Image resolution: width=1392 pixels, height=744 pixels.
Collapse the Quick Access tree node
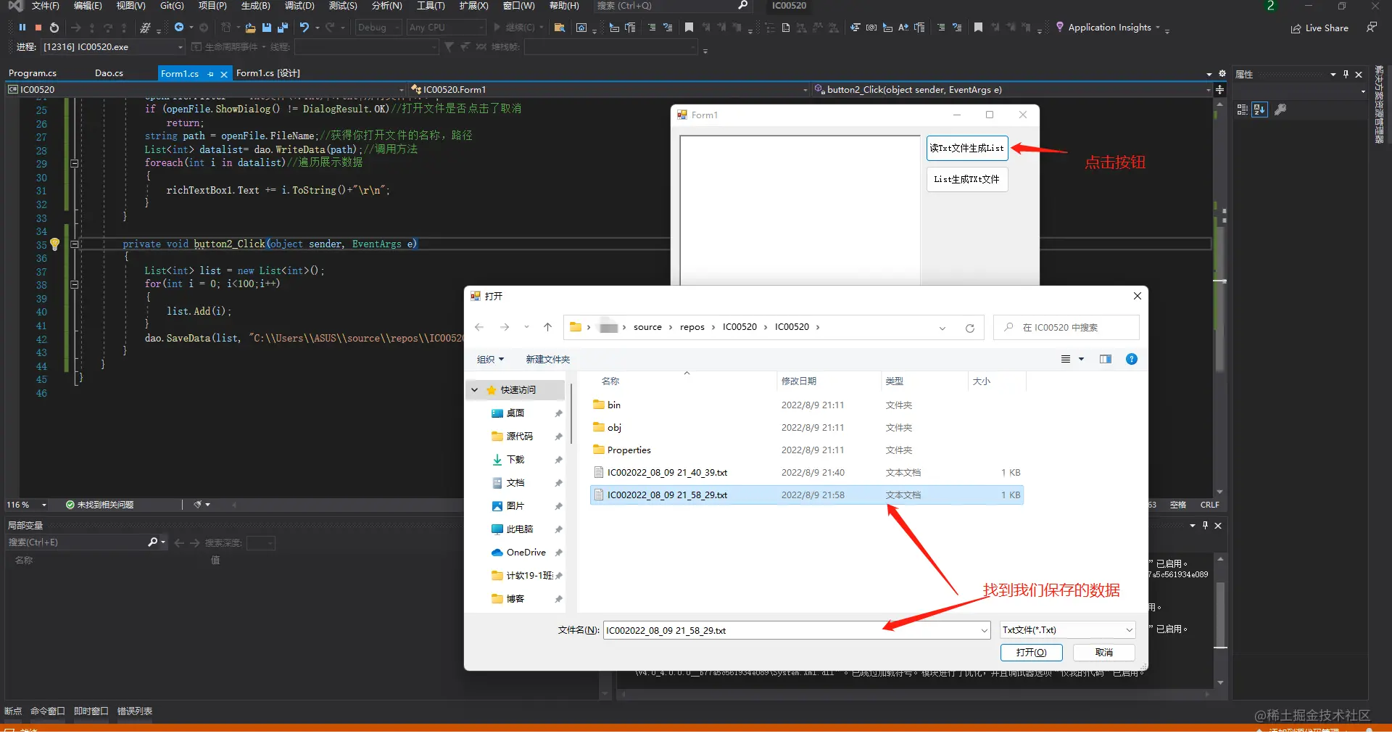pos(475,390)
